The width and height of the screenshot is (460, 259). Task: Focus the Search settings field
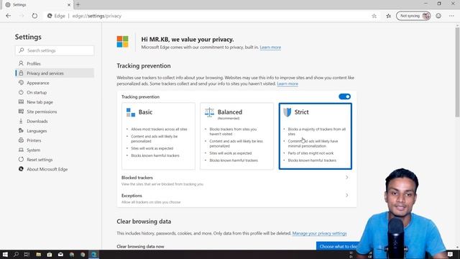pos(55,50)
